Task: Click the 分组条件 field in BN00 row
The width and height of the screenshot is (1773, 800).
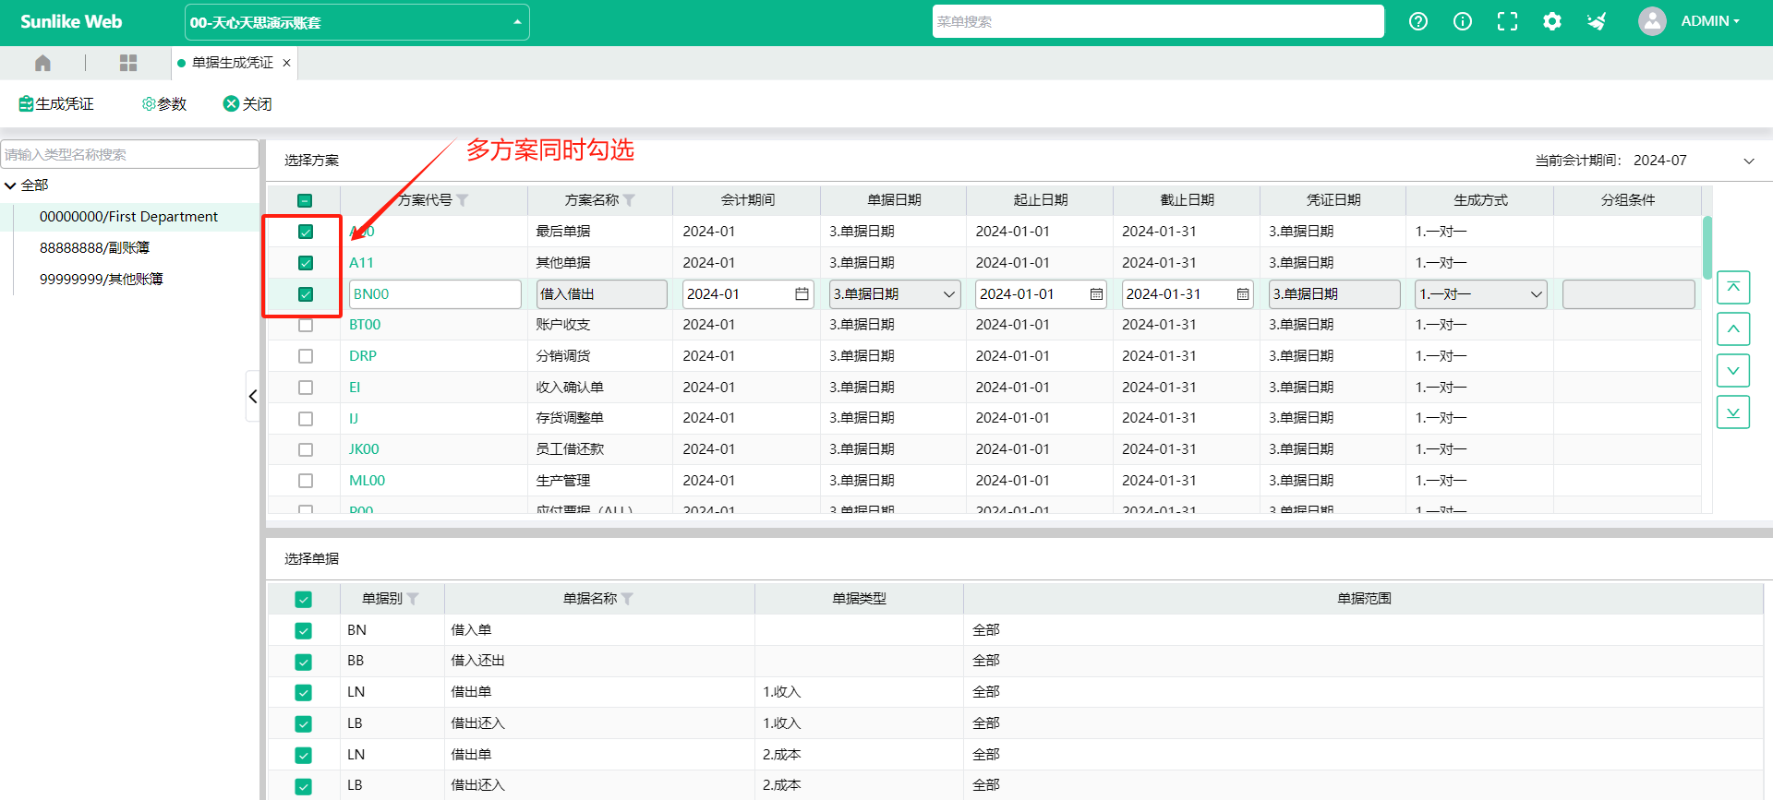Action: (1628, 294)
